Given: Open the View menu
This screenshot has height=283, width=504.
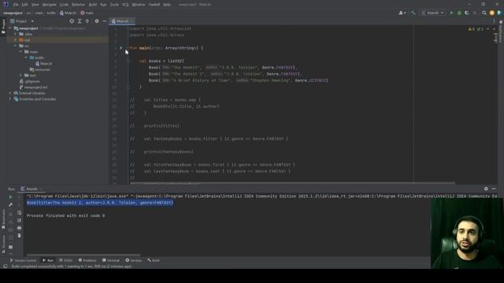Looking at the screenshot, I should click(x=35, y=5).
